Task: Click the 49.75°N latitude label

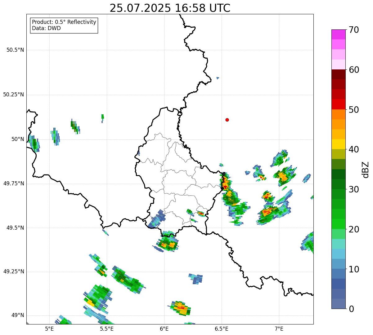Action: click(14, 183)
